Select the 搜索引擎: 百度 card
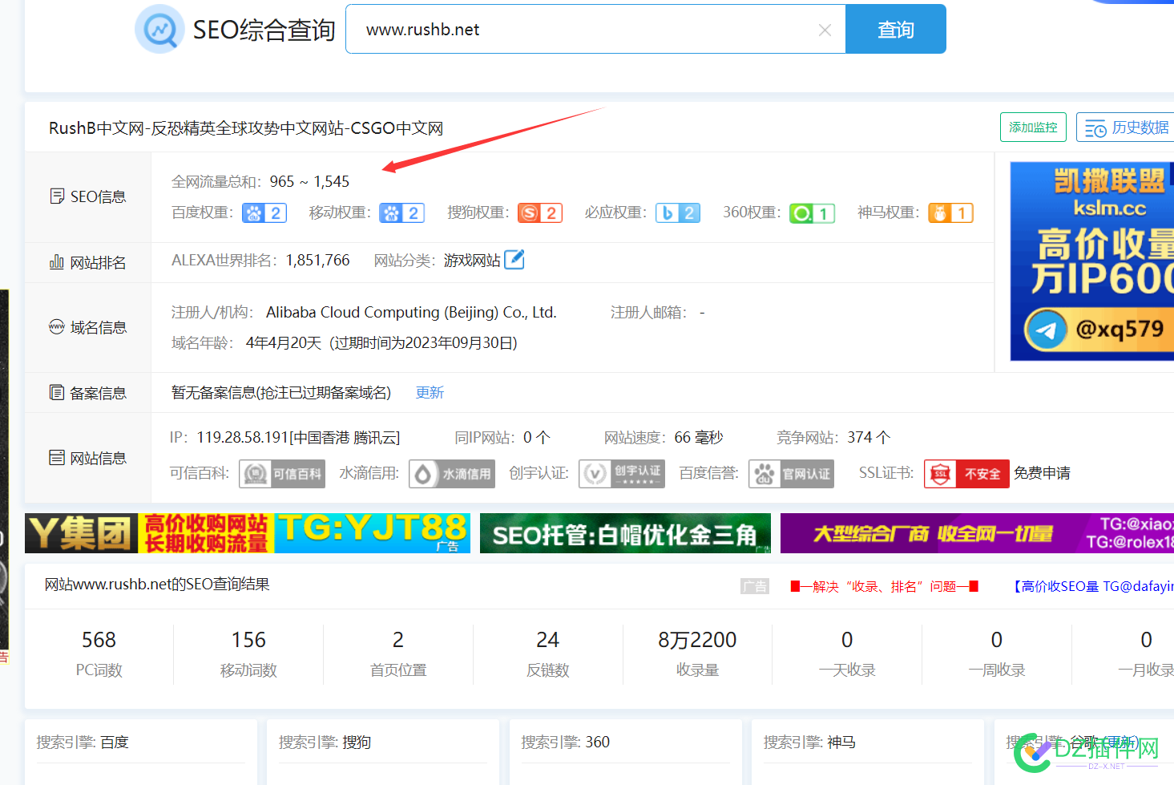 pyautogui.click(x=140, y=751)
